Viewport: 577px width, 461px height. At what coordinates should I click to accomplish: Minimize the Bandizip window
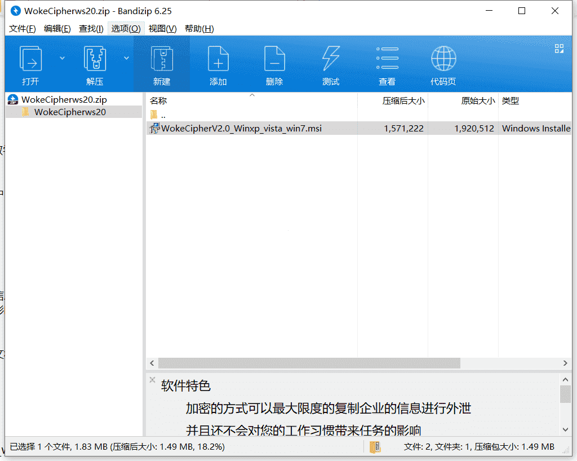(x=489, y=11)
